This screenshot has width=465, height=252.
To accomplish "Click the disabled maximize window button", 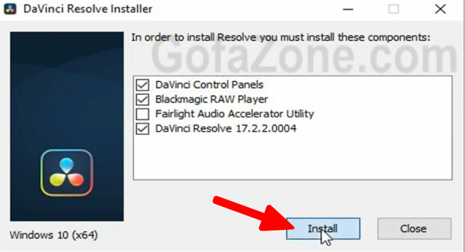I will 394,9.
